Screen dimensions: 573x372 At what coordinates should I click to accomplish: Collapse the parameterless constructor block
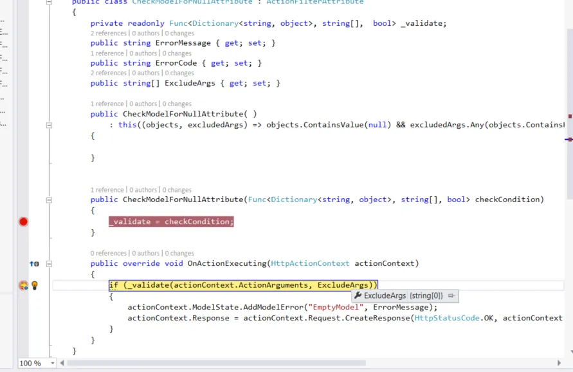coord(49,125)
